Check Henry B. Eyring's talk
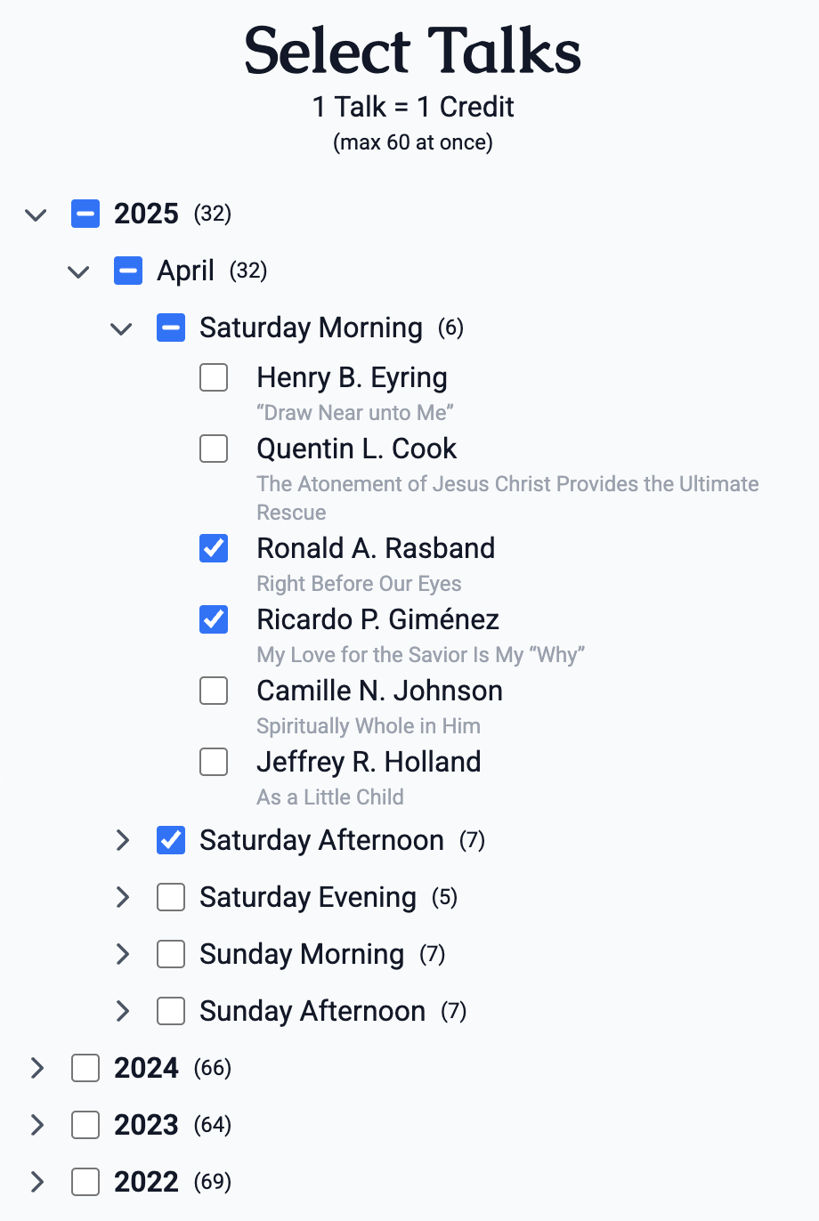Viewport: 819px width, 1221px height. point(214,377)
